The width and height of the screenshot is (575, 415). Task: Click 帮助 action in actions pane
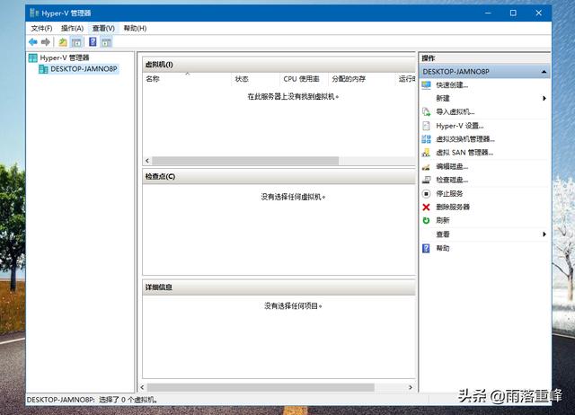(x=443, y=248)
